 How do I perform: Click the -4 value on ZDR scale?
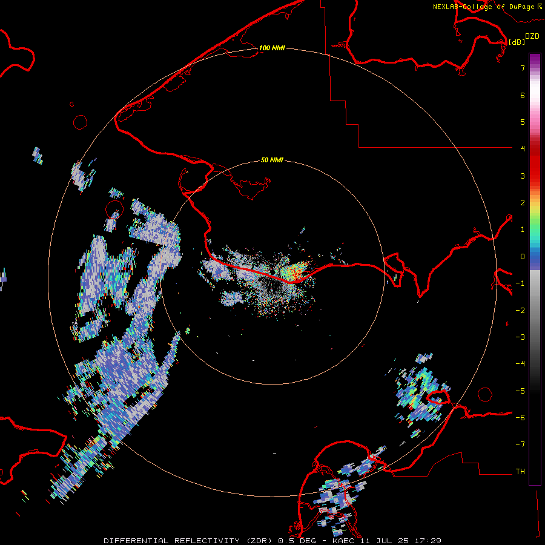pyautogui.click(x=520, y=364)
